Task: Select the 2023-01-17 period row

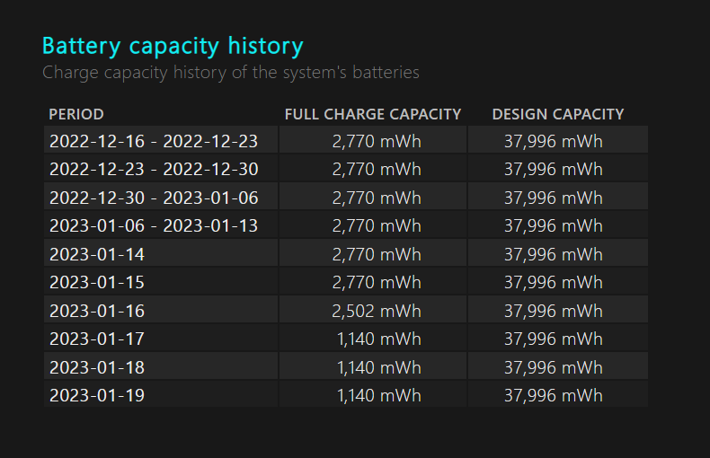Action: point(346,339)
